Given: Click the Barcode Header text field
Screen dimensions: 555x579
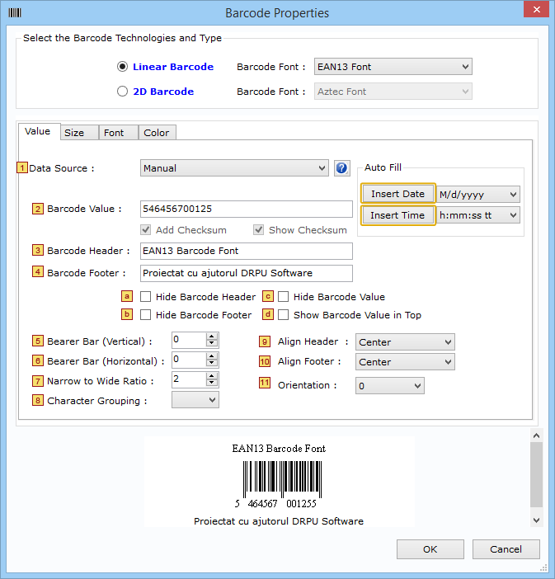Looking at the screenshot, I should [x=247, y=251].
